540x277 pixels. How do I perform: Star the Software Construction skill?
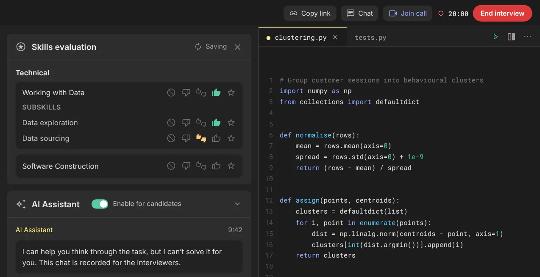[x=231, y=166]
